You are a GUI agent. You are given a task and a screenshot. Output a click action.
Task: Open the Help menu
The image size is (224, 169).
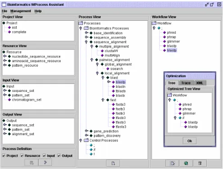[38, 11]
